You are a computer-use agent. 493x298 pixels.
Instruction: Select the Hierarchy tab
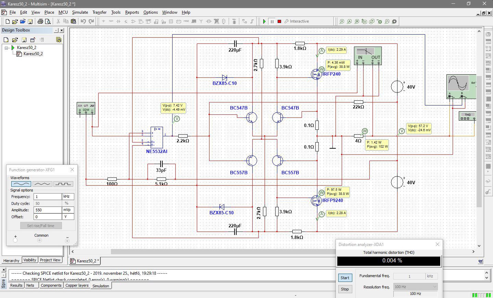click(11, 261)
